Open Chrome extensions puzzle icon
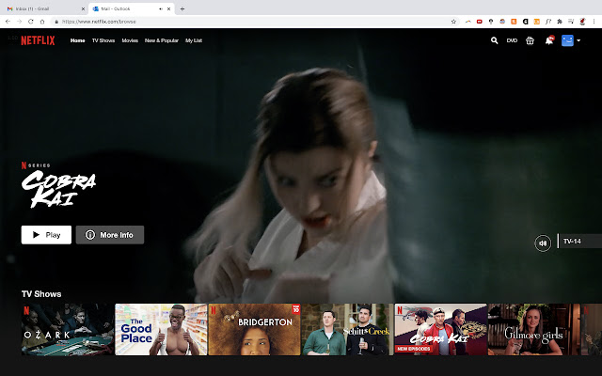This screenshot has height=376, width=602. pyautogui.click(x=560, y=22)
